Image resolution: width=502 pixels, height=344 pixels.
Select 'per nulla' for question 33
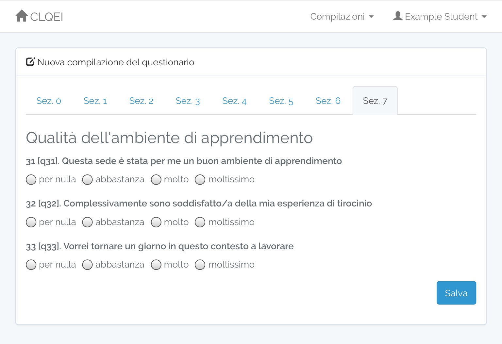[x=31, y=265]
